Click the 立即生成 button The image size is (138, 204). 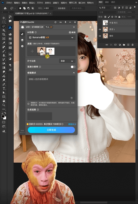pyautogui.click(x=51, y=130)
